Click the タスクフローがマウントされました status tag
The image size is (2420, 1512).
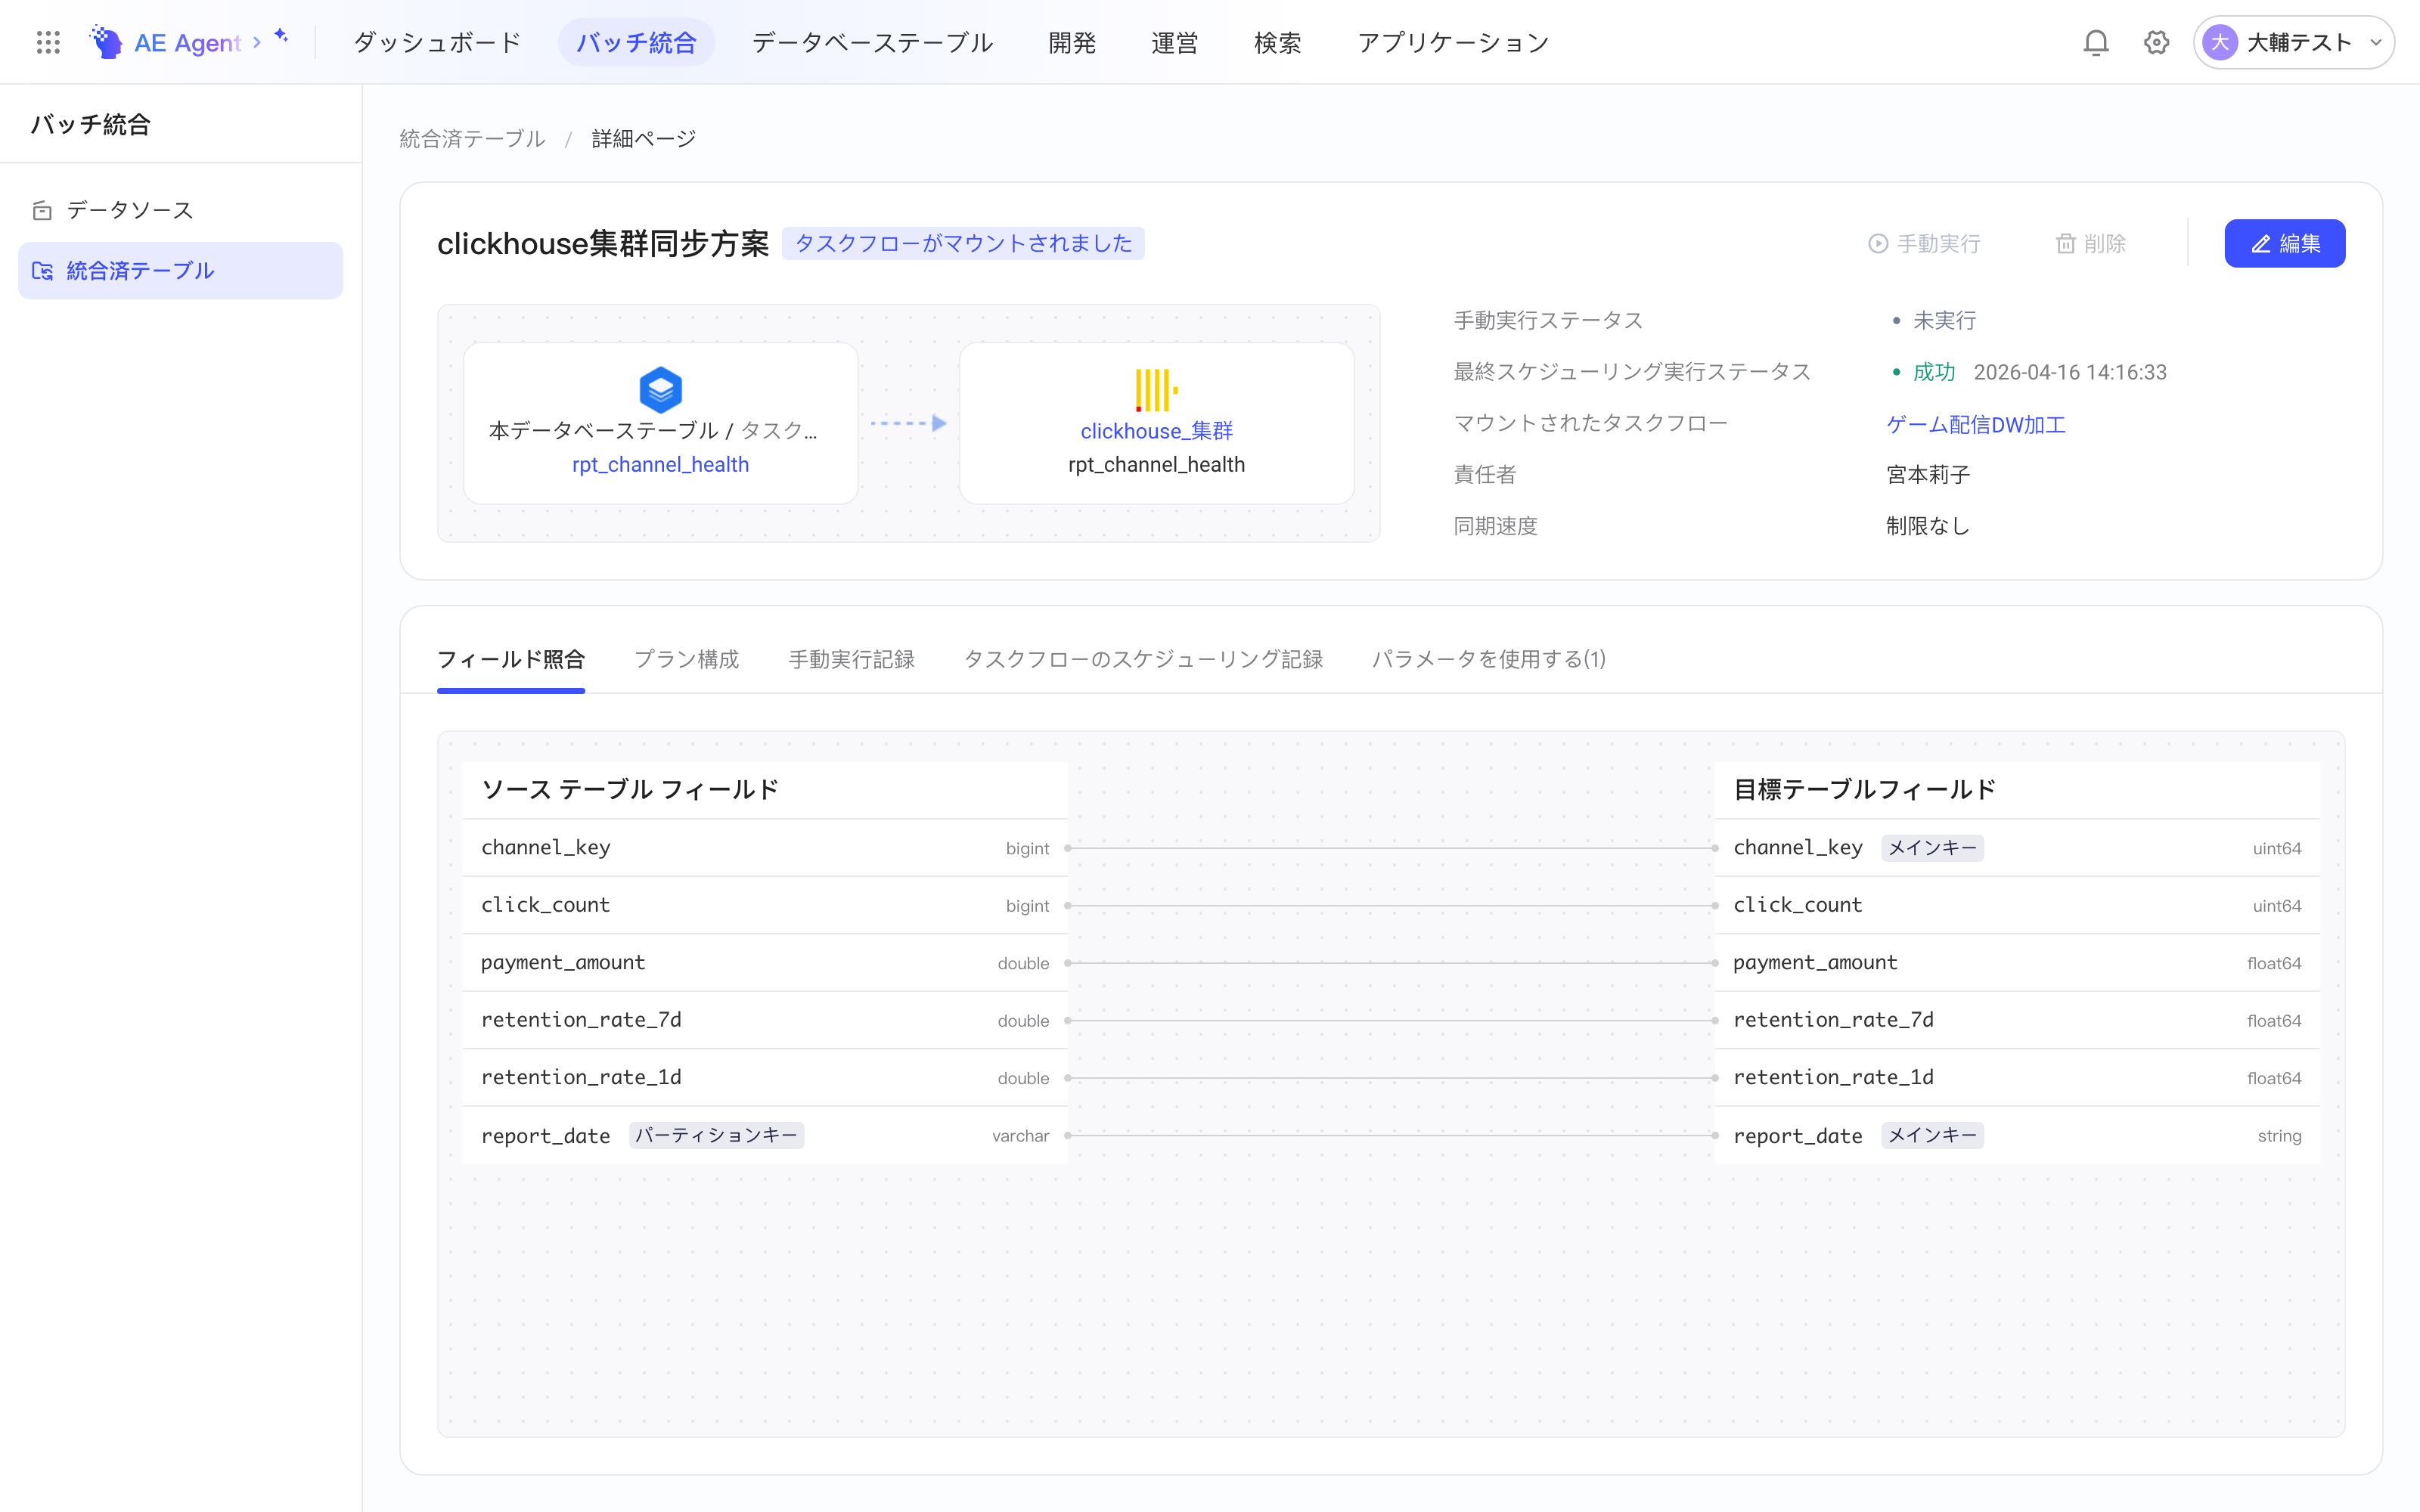[963, 243]
